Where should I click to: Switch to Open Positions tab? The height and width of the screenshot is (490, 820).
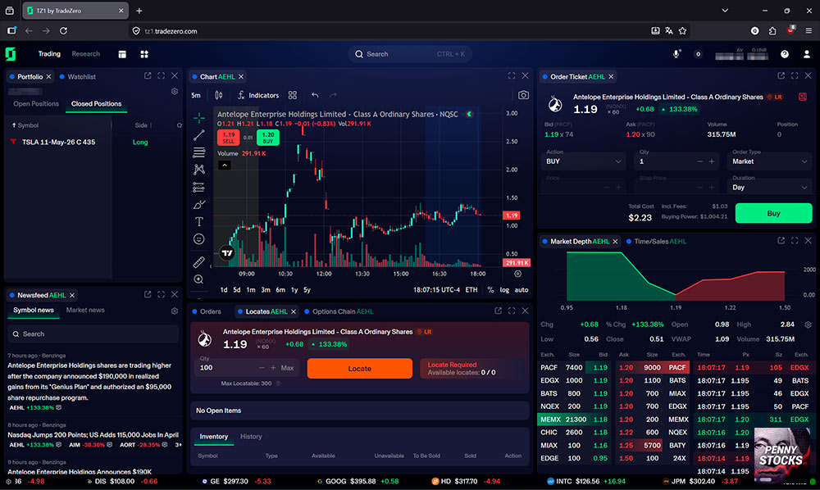pos(36,104)
